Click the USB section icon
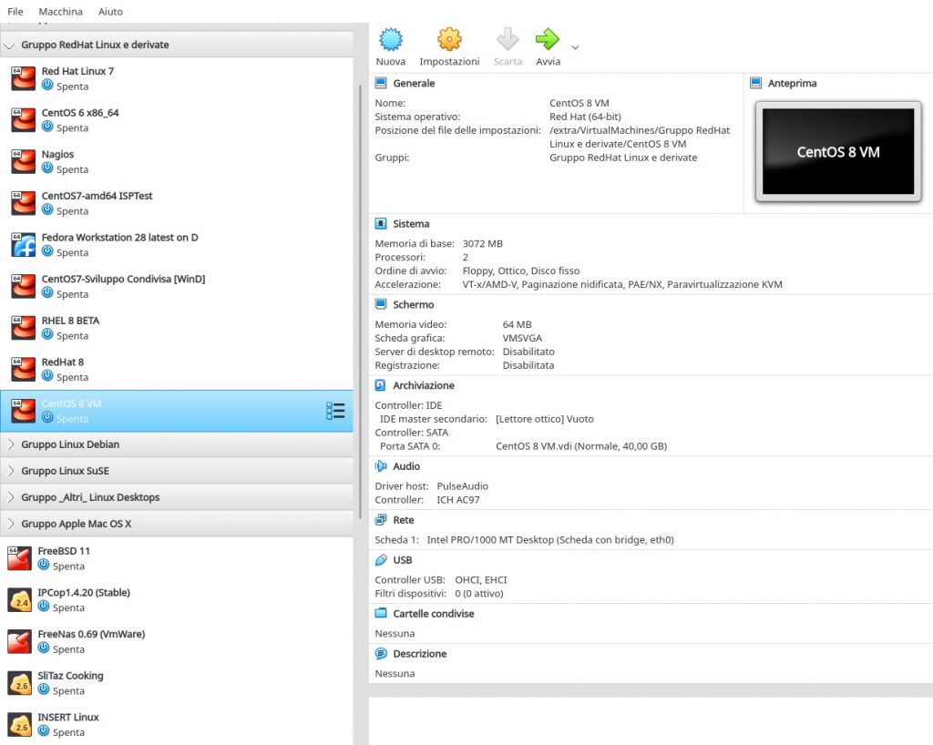 (x=381, y=560)
